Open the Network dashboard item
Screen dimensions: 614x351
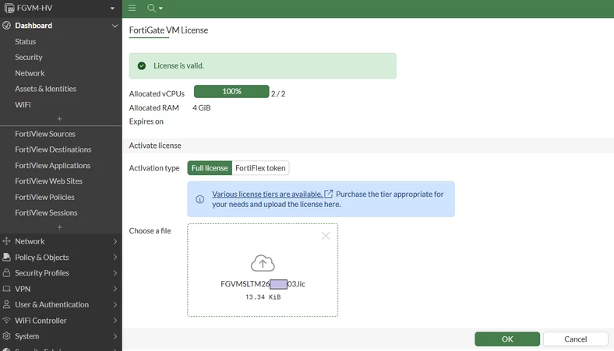30,73
